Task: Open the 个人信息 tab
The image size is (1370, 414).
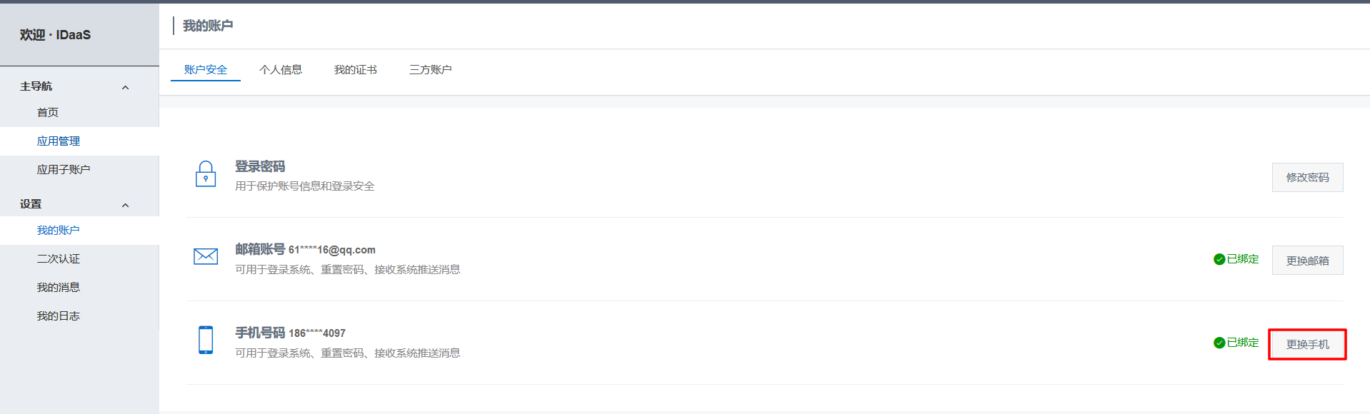Action: (x=281, y=69)
